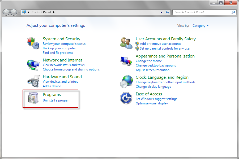
Task: Expand the arrow after Control Panel breadcrumb
Action: [54, 12]
